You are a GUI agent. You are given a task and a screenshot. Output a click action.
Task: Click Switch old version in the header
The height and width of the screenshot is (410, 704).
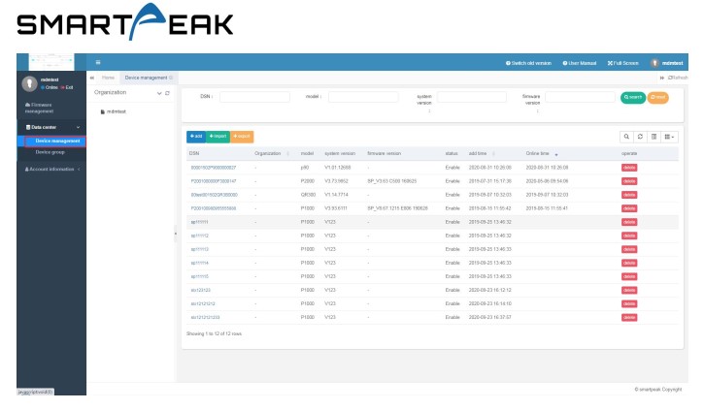coord(528,63)
